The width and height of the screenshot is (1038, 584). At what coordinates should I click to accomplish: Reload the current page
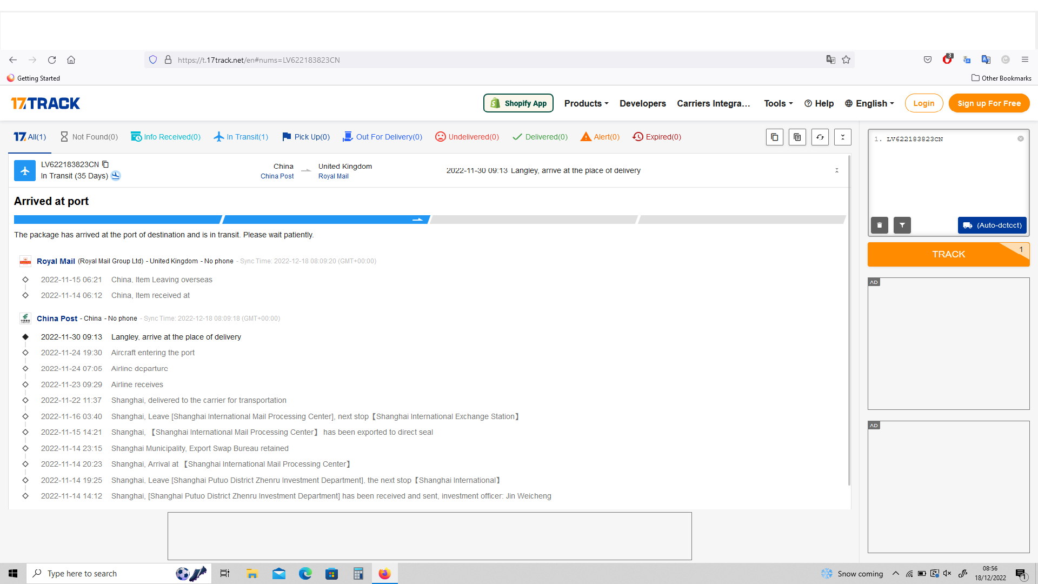[x=52, y=60]
